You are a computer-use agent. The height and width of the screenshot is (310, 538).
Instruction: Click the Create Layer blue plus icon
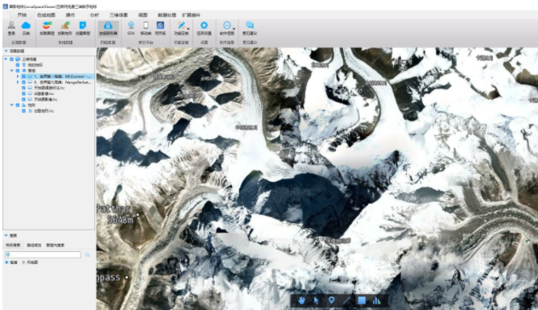pos(82,26)
